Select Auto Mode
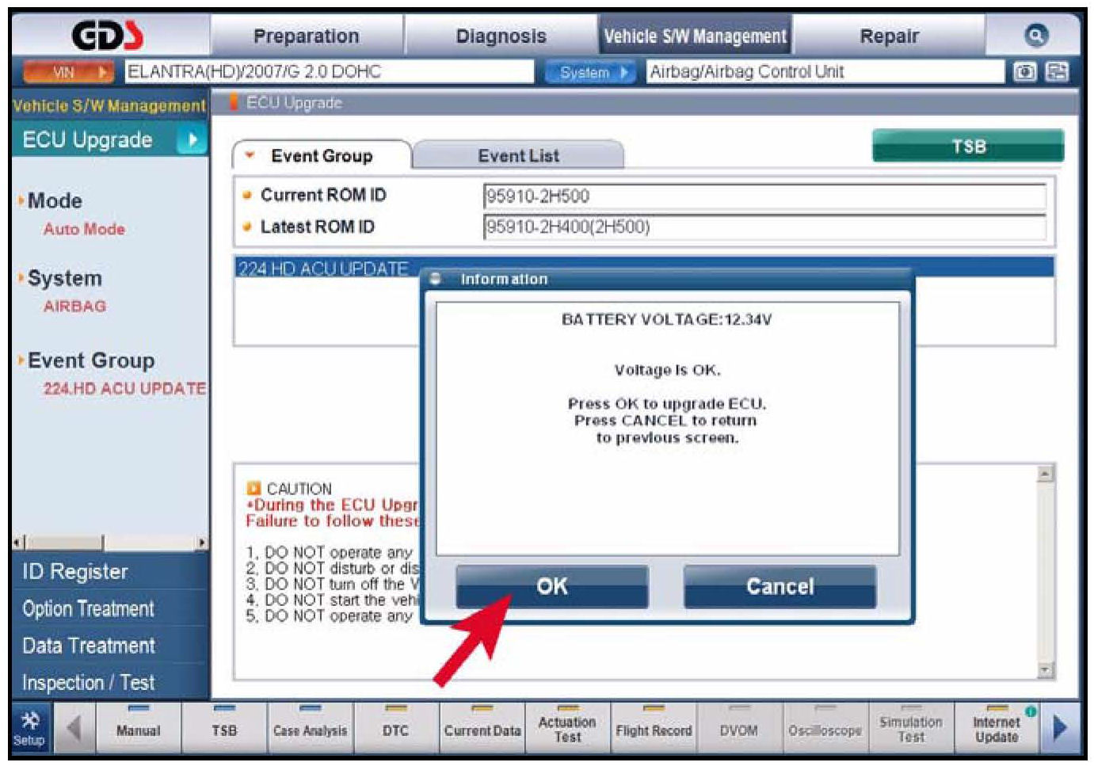This screenshot has height=766, width=1094. 84,229
